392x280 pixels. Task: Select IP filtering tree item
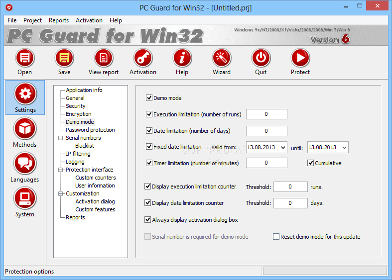pos(78,154)
